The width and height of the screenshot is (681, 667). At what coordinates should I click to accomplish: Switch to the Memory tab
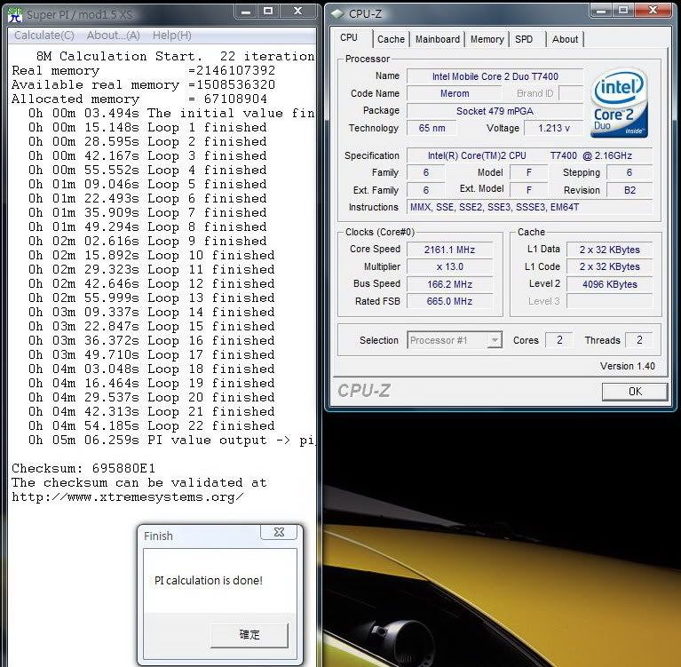(487, 39)
